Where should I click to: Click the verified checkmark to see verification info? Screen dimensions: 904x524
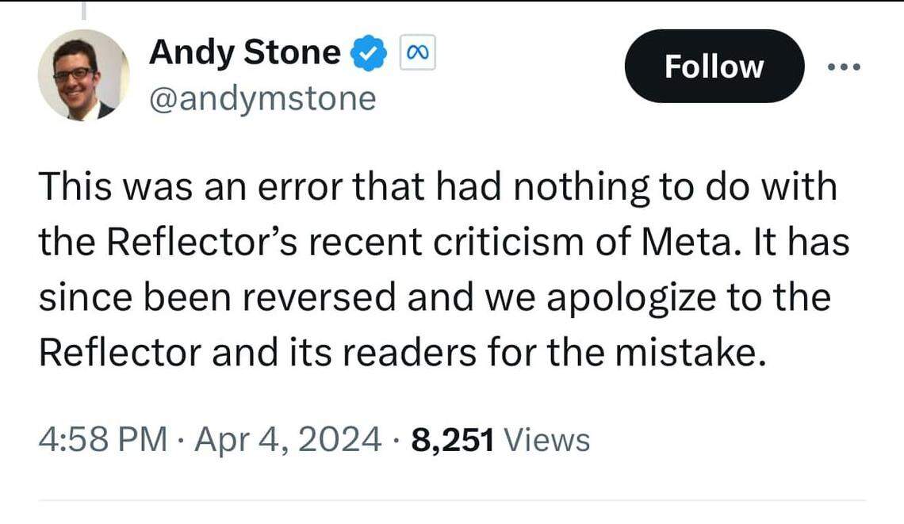[x=366, y=52]
